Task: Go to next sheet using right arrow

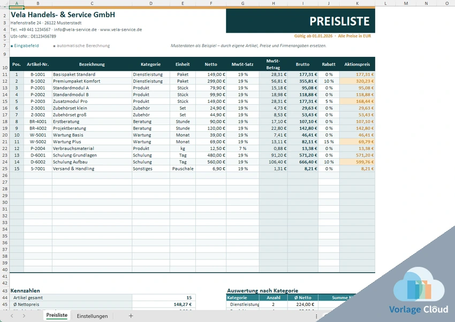Action: (24, 316)
